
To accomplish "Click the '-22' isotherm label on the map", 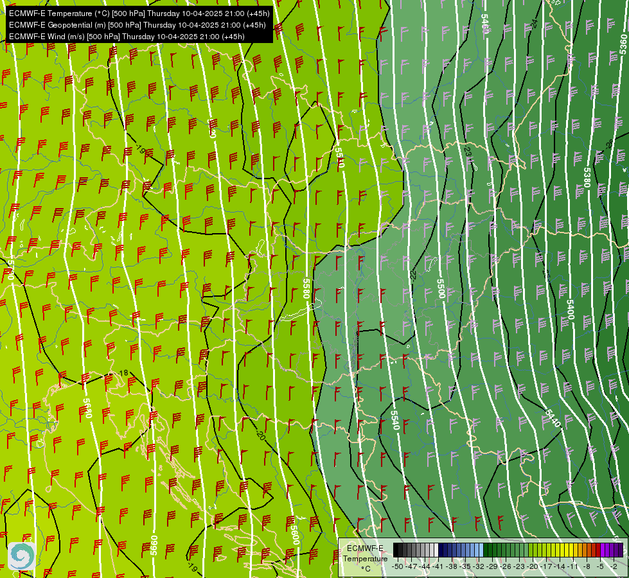I will pos(412,275).
